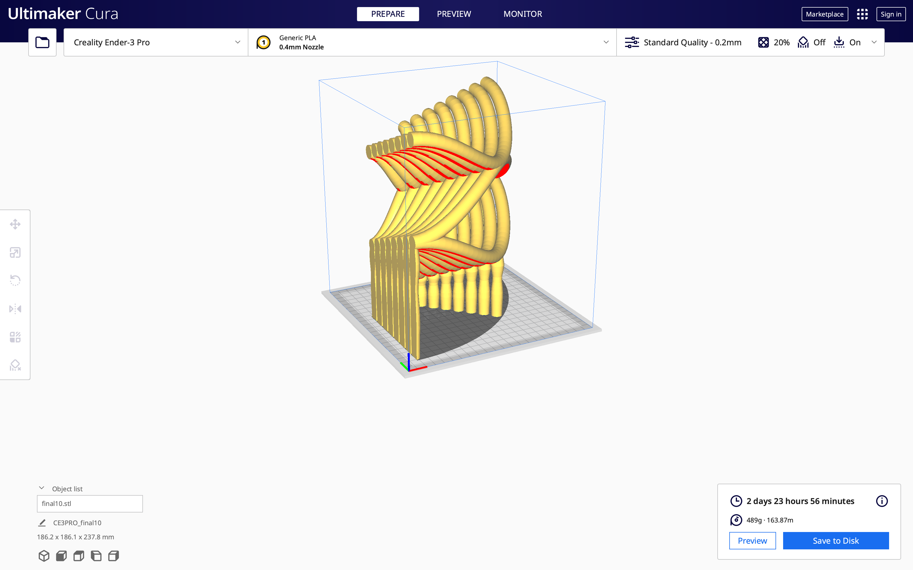Click the 20% infill indicator
913x570 pixels.
tap(774, 42)
